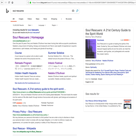Click the browser forward arrow

pyautogui.click(x=6, y=2)
